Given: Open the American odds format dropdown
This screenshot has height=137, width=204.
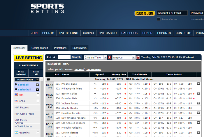Looking at the screenshot, I should click(124, 57).
